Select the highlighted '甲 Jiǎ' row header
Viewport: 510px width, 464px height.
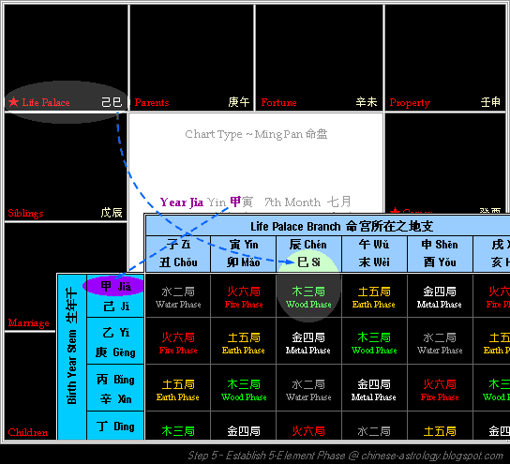click(115, 287)
